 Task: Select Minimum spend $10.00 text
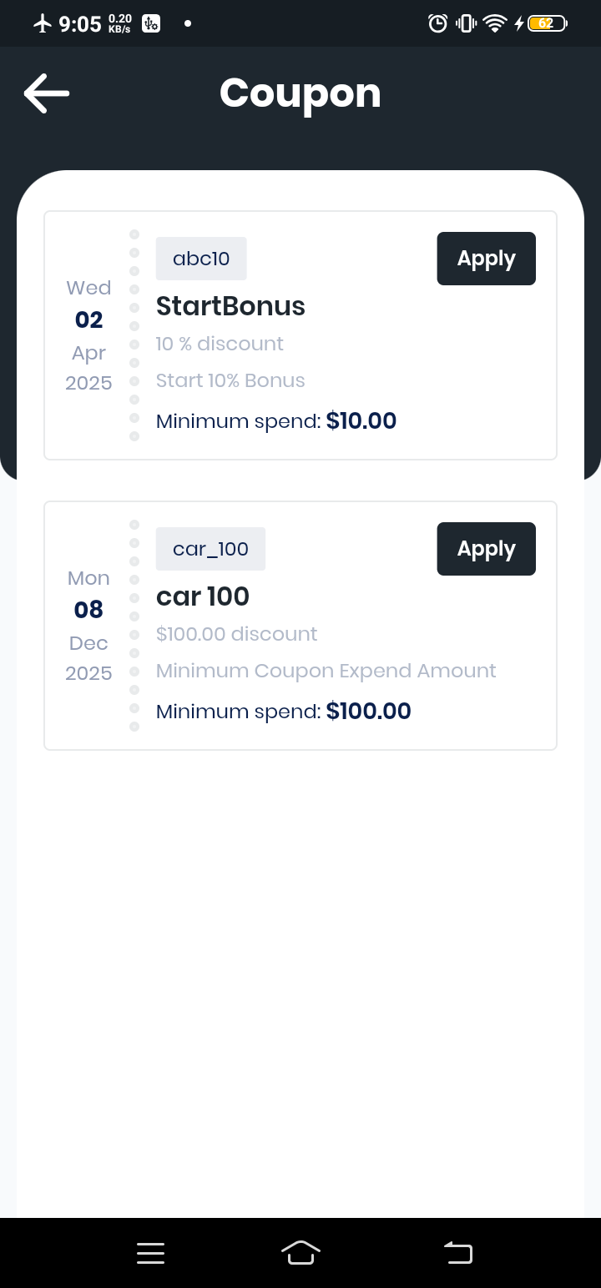[276, 421]
